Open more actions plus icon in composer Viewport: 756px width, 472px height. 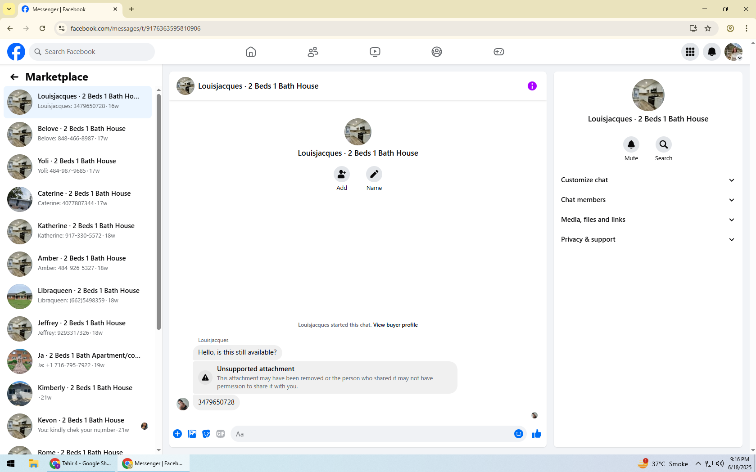(177, 434)
